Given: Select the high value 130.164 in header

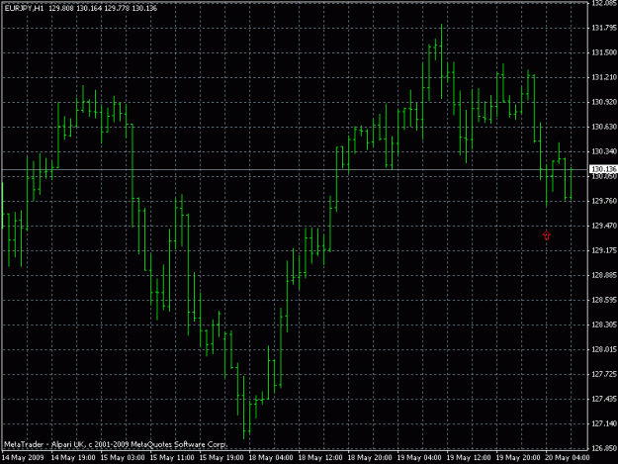Looking at the screenshot, I should (89, 8).
